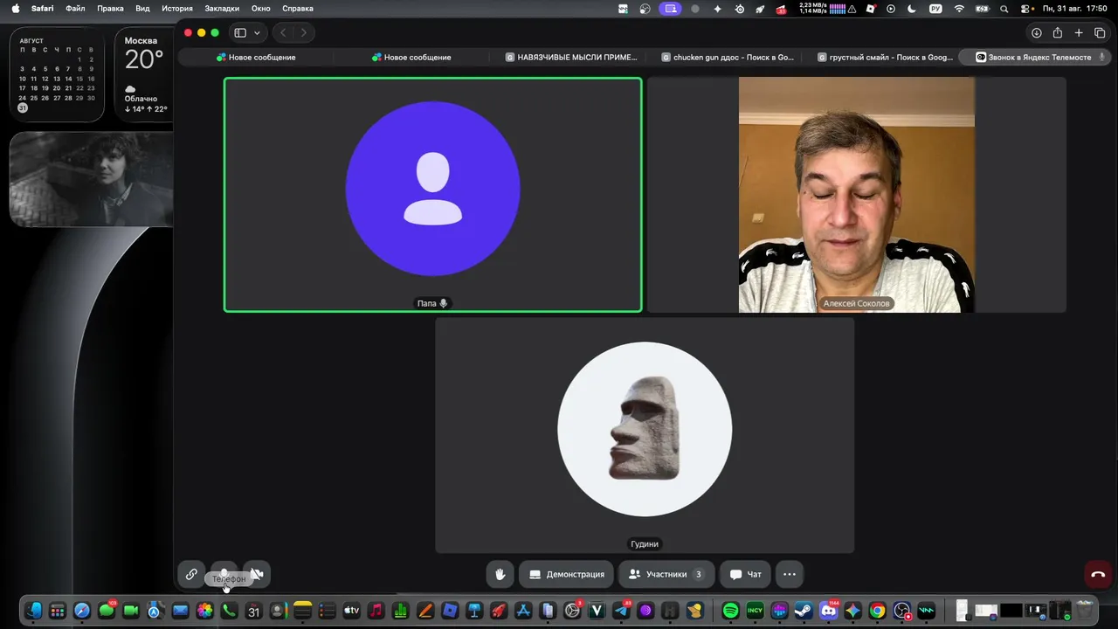1118x629 pixels.
Task: Open the Moscow weather widget
Action: click(144, 74)
